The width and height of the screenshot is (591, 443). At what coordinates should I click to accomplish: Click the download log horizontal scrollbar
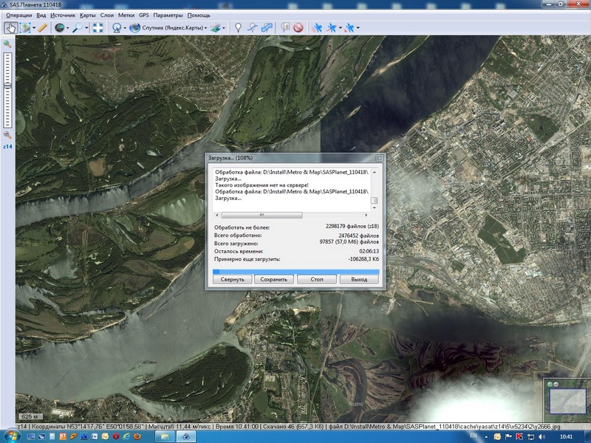point(259,215)
